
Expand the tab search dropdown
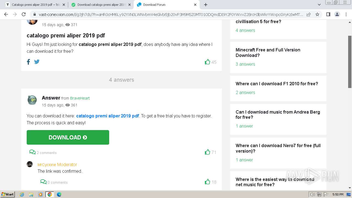click(319, 5)
